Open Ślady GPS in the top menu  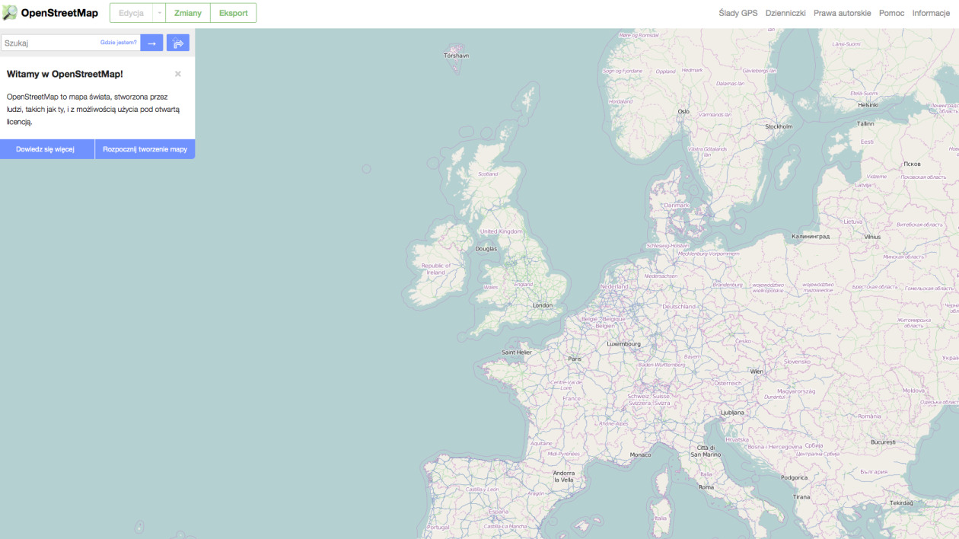pos(738,13)
